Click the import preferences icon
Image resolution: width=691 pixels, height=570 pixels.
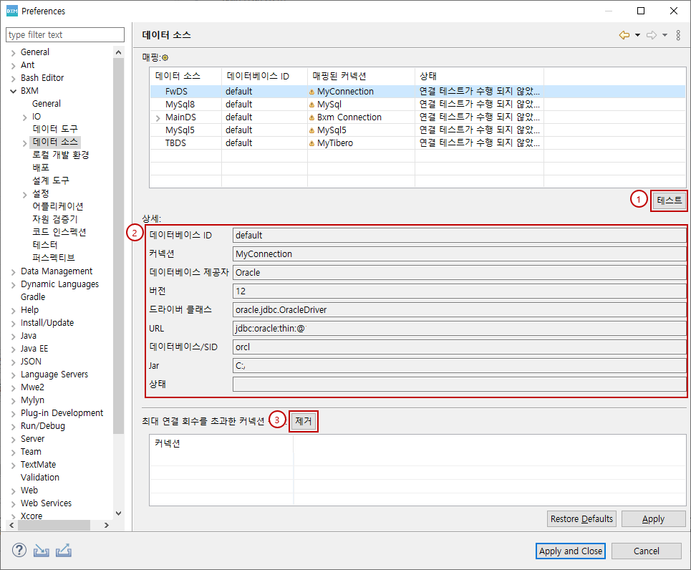pos(41,551)
